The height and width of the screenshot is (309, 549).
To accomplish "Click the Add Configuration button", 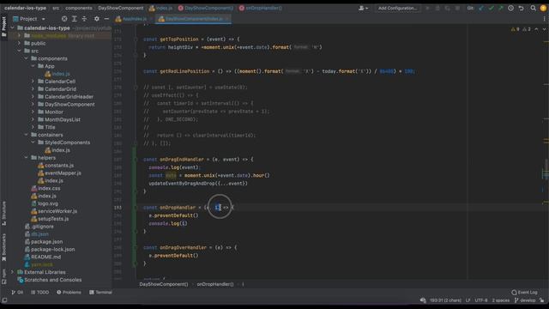I will click(397, 8).
